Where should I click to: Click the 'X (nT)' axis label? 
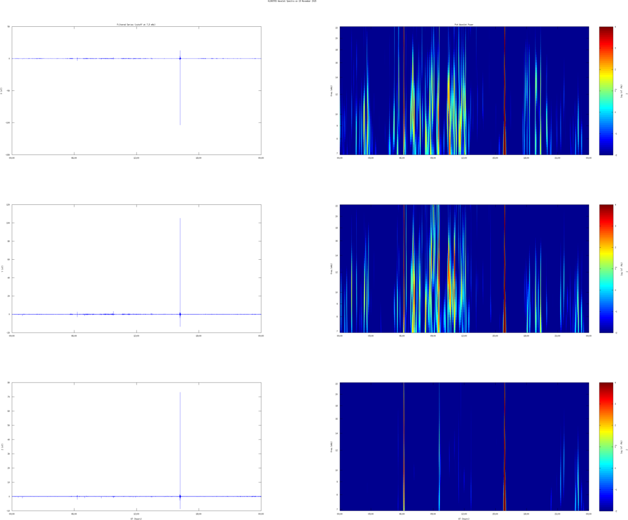pos(2,91)
